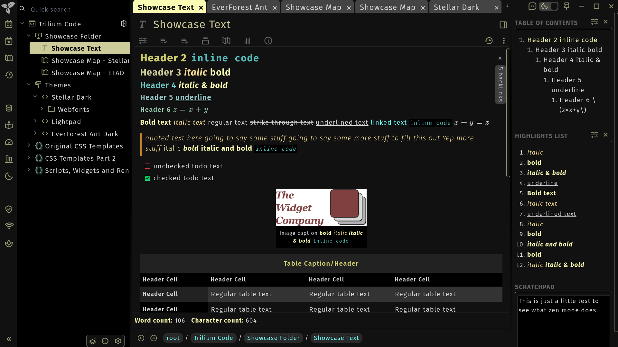Image resolution: width=618 pixels, height=347 pixels.
Task: Open note revisions history icon
Action: tap(489, 41)
